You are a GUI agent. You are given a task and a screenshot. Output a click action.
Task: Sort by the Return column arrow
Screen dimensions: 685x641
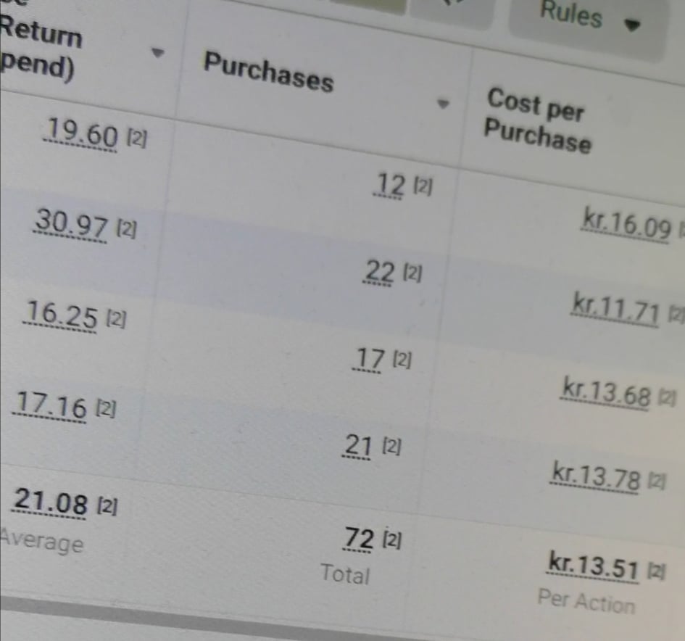(158, 54)
